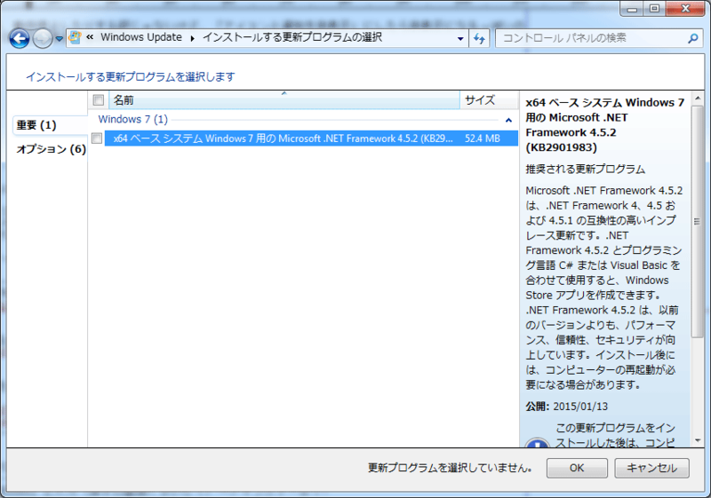711x498 pixels.
Task: Click the キャンセル button
Action: click(651, 468)
